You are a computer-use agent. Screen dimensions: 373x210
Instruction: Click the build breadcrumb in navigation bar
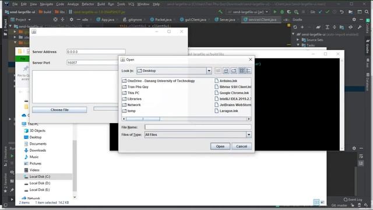(x=45, y=12)
